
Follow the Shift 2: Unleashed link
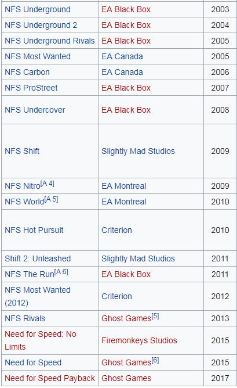[38, 258]
